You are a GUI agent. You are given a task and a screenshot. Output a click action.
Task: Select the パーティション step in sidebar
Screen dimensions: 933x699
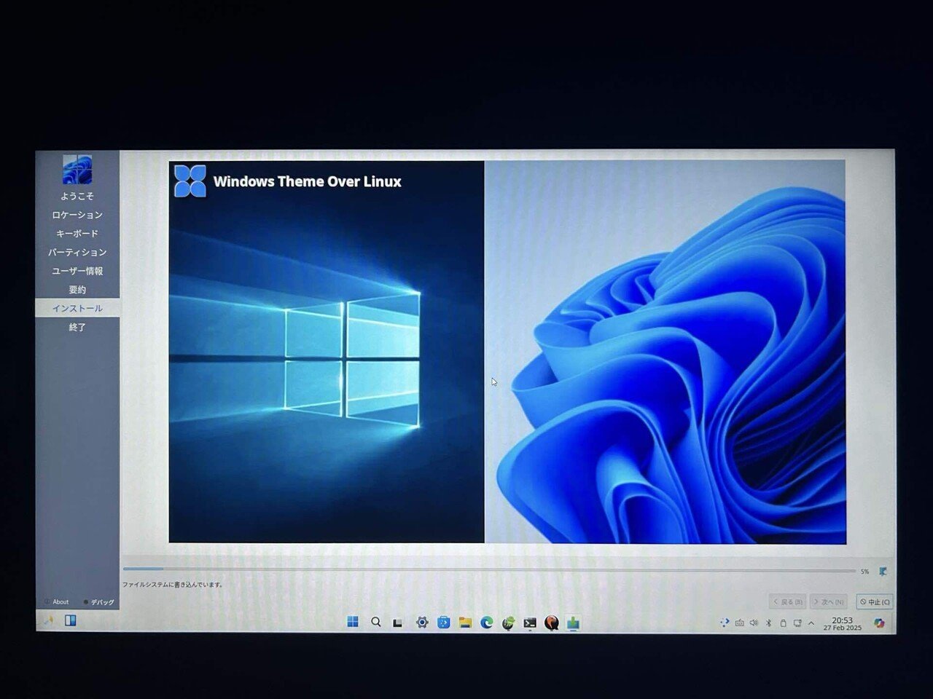pyautogui.click(x=77, y=252)
